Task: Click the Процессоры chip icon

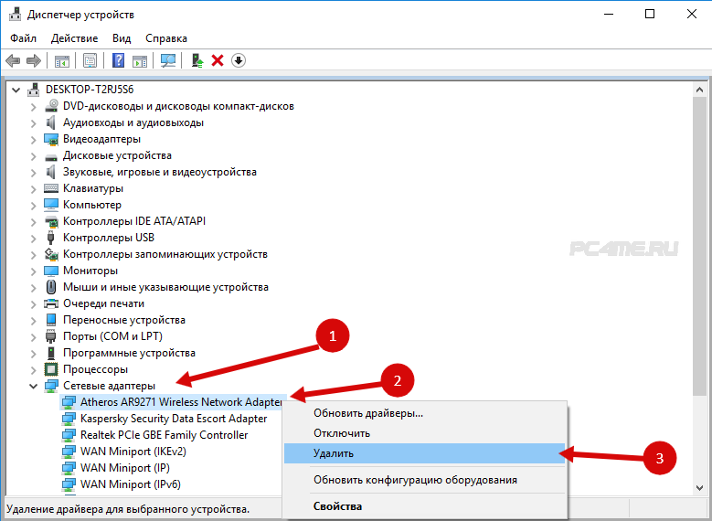Action: click(x=51, y=369)
